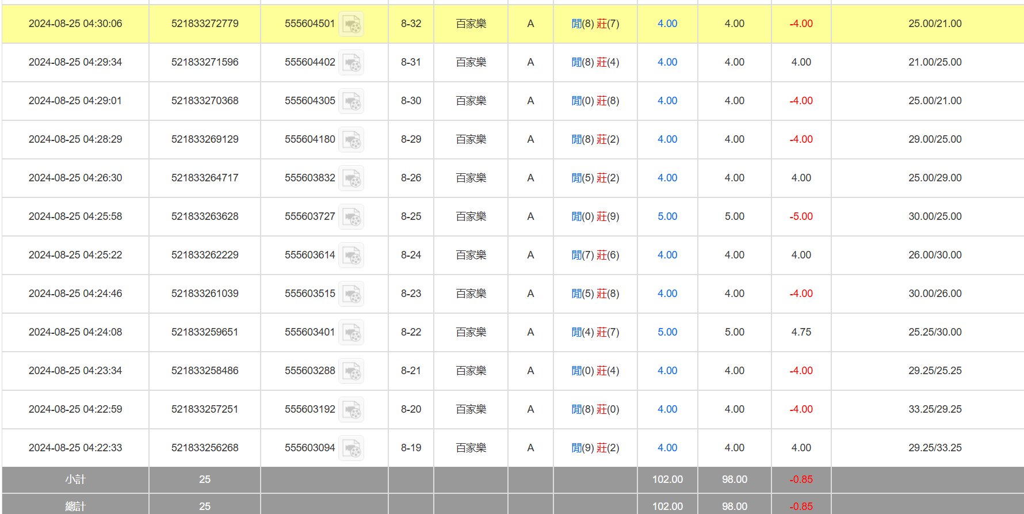1024x514 pixels.
Task: Click blue 5.00 bet amount in row 8-22
Action: [667, 332]
